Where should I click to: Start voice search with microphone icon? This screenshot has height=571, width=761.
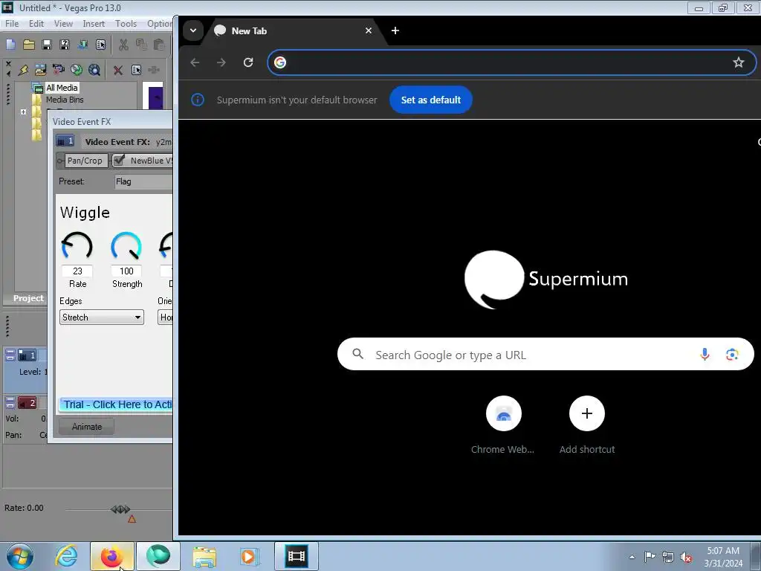point(705,355)
